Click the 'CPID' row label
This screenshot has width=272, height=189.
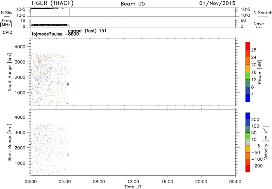(7, 32)
